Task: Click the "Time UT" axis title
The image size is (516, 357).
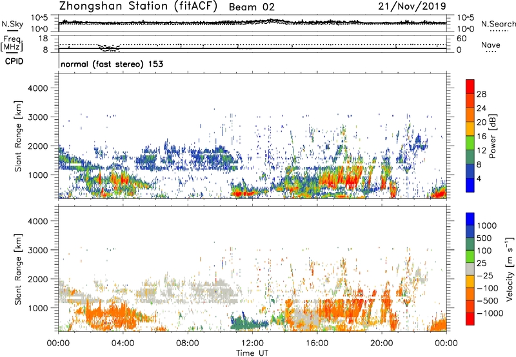Action: 252,353
